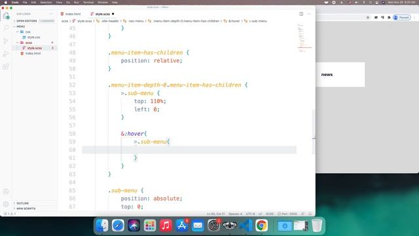
Task: Collapse the MENU workspace folder
Action: [35, 26]
